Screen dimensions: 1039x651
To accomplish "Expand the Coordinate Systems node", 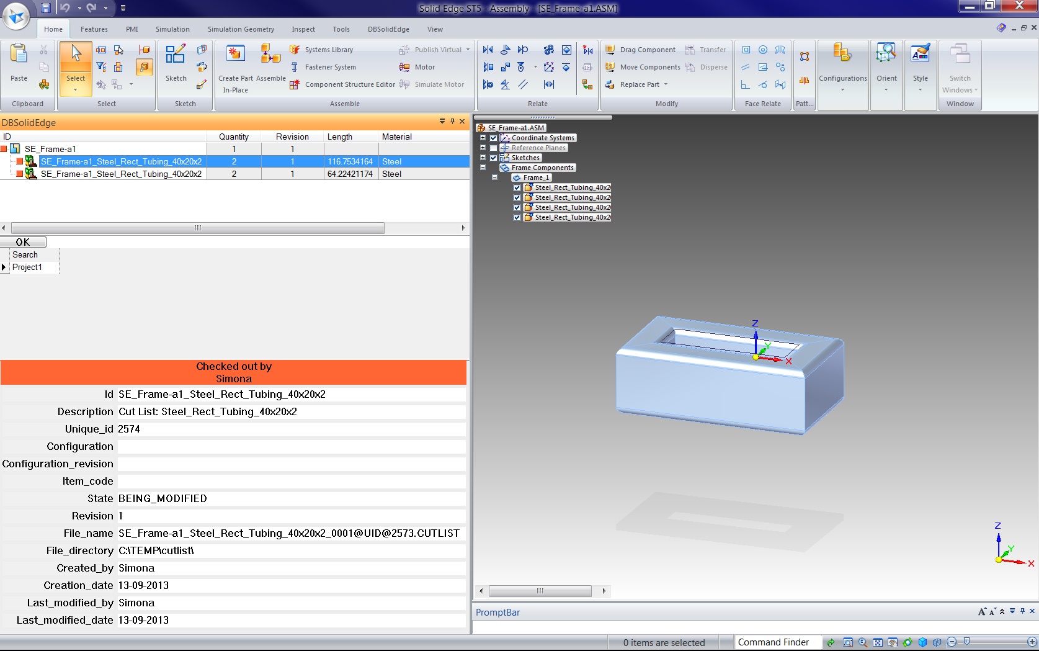I will click(x=483, y=138).
